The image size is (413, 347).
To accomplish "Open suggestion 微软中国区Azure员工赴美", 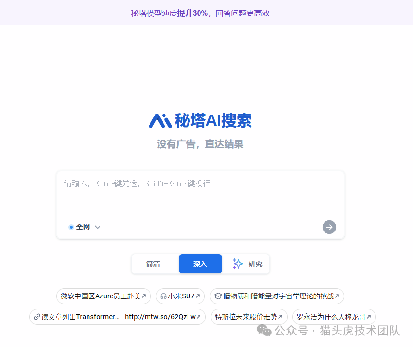I will 103,296.
